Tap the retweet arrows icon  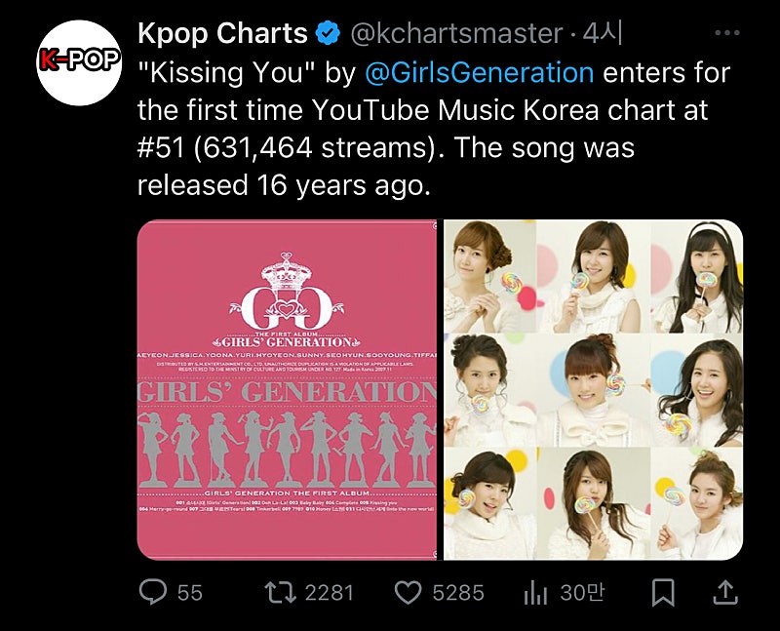pyautogui.click(x=281, y=592)
